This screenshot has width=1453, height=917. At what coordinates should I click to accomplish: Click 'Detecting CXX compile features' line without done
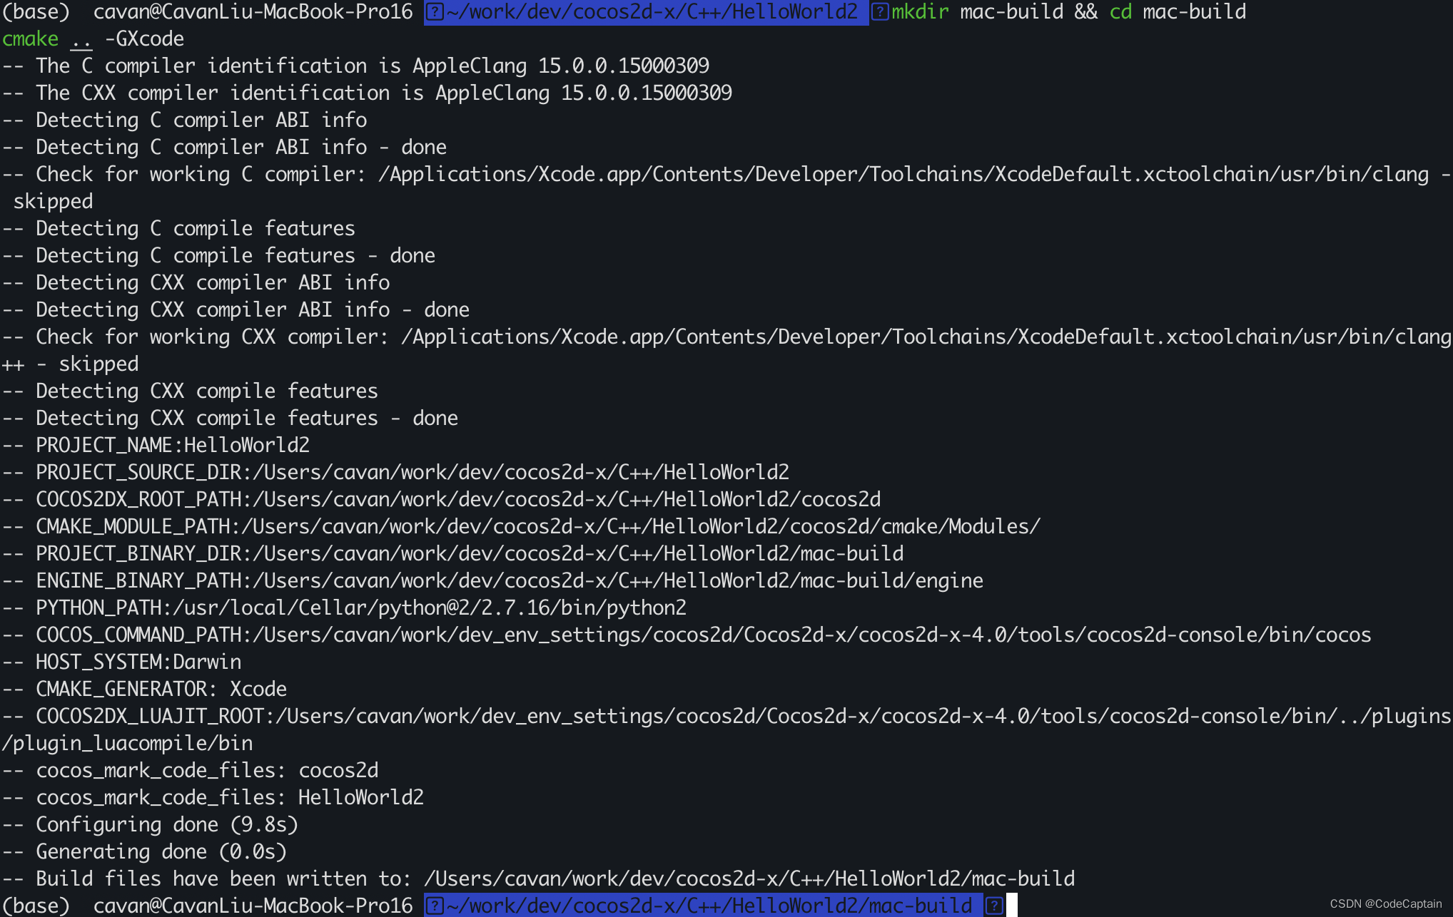(190, 391)
